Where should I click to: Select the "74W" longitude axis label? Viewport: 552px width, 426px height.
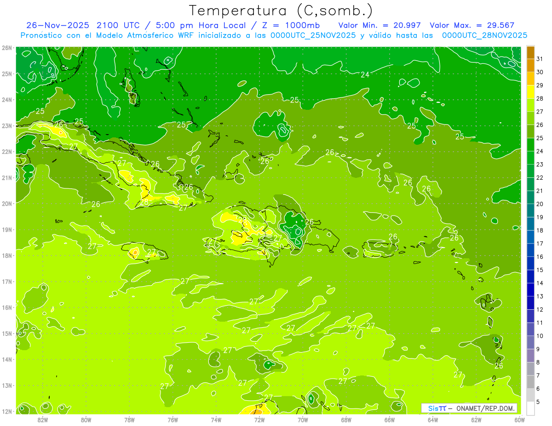pos(216,420)
